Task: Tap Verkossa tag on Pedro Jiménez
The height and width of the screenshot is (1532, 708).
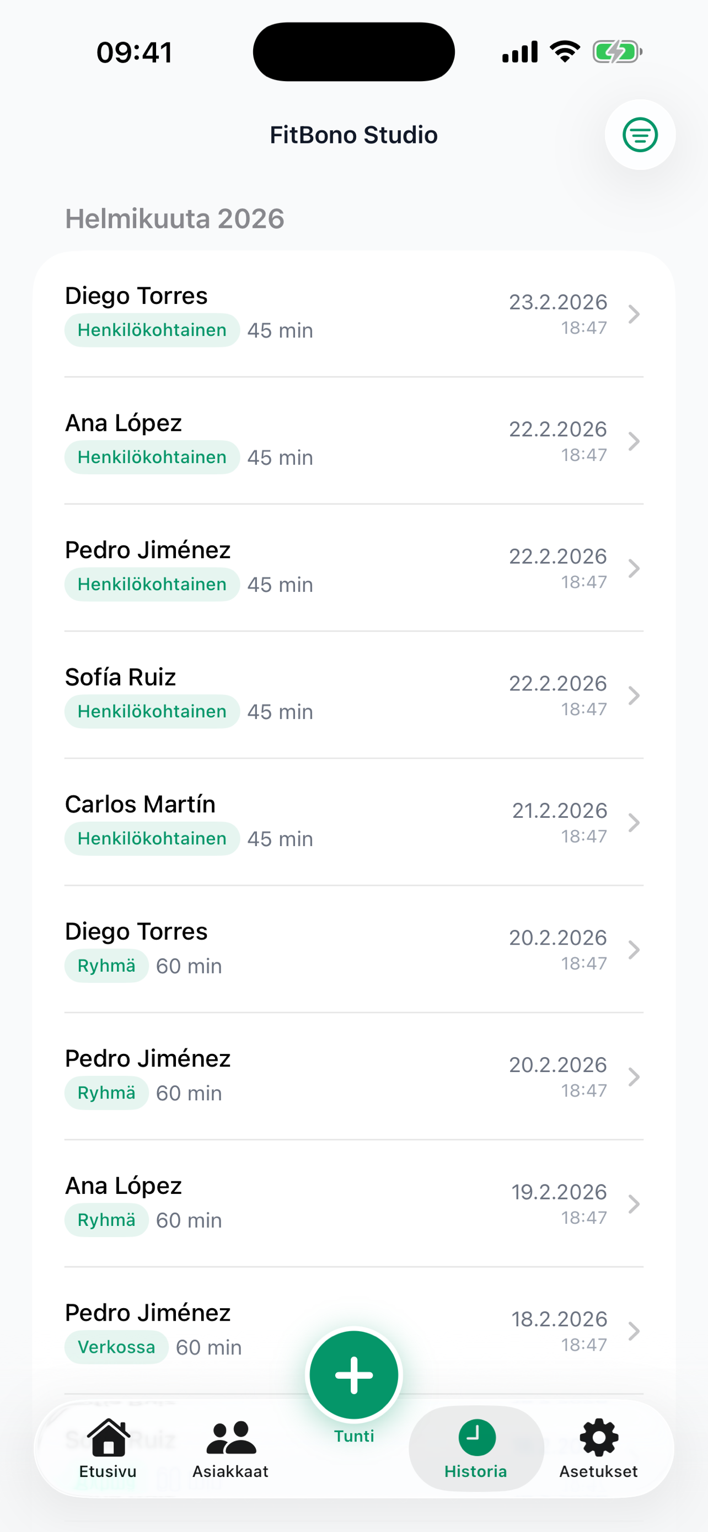Action: pyautogui.click(x=116, y=1347)
